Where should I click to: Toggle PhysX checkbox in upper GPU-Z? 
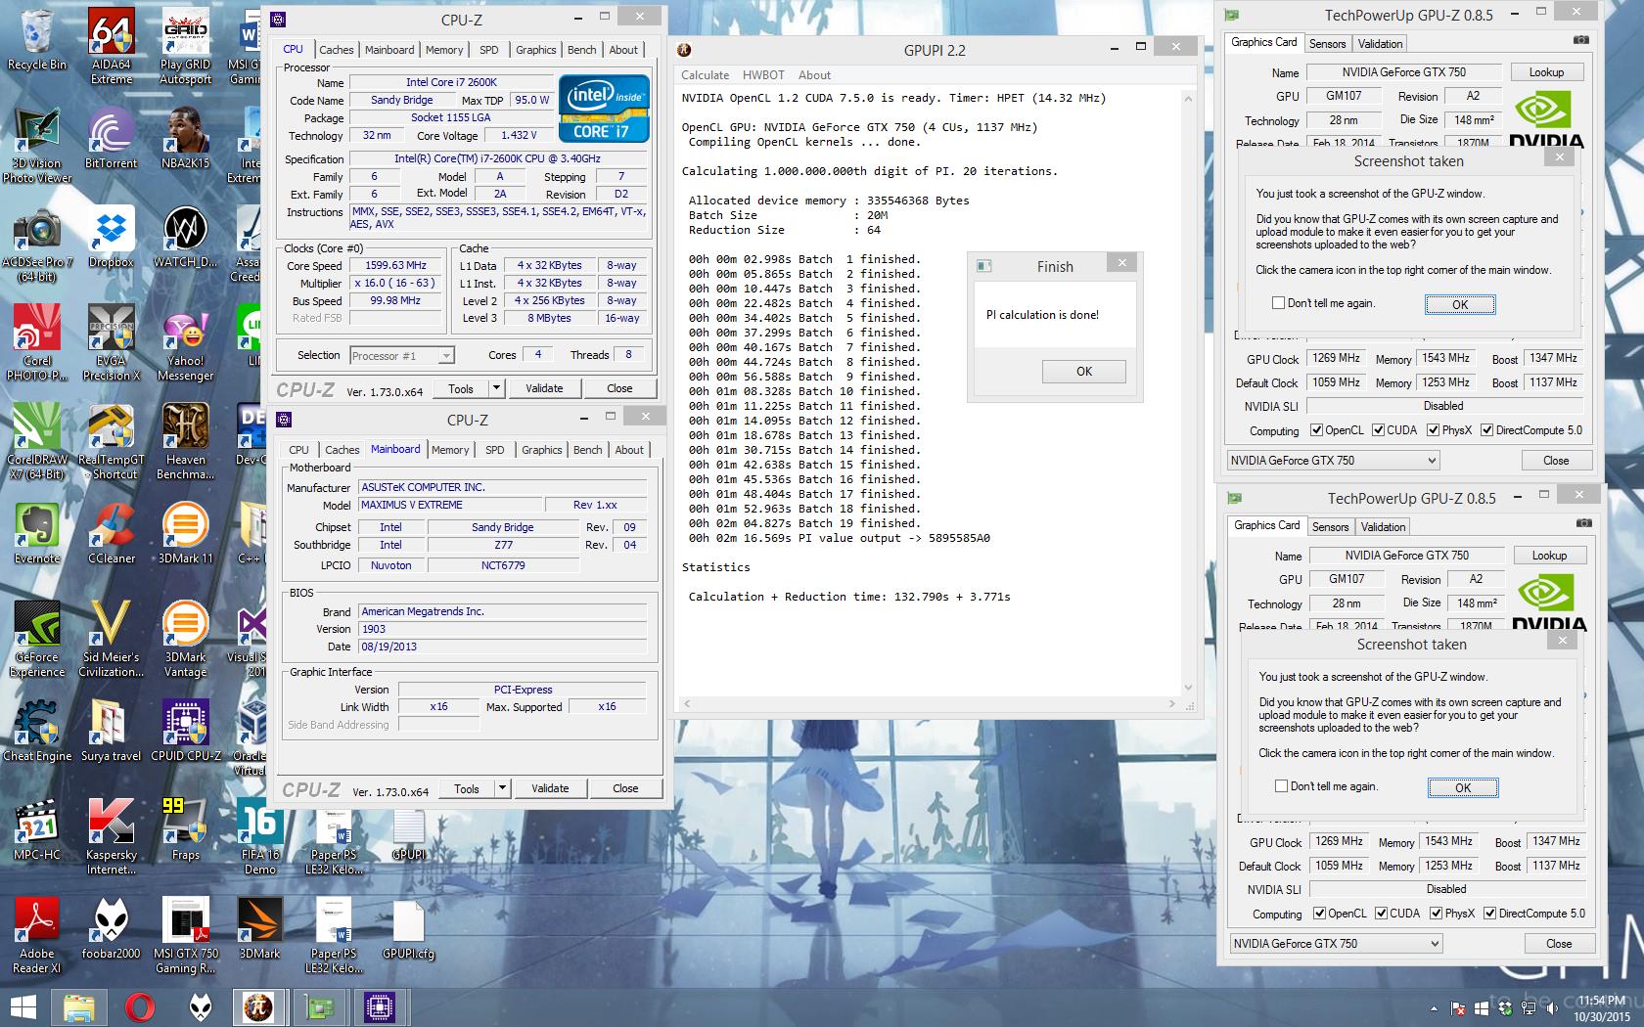(x=1434, y=430)
